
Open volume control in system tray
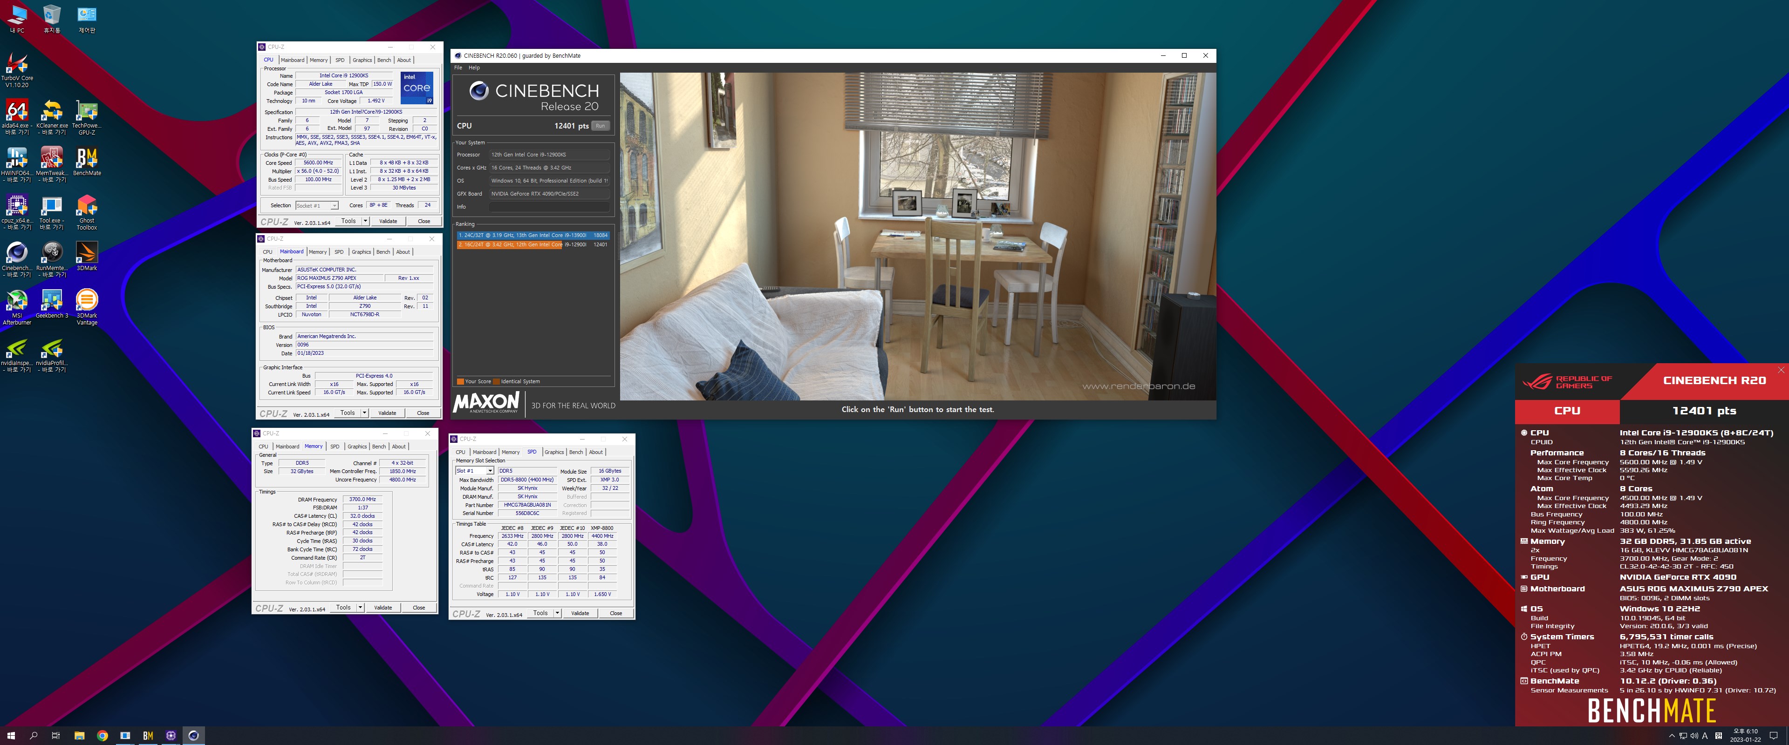coord(1694,735)
